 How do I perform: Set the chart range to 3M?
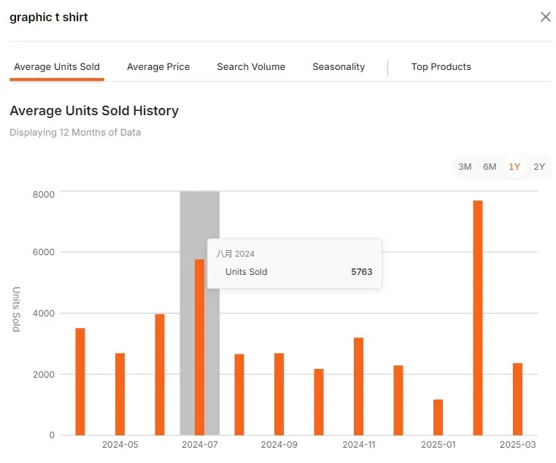[465, 166]
